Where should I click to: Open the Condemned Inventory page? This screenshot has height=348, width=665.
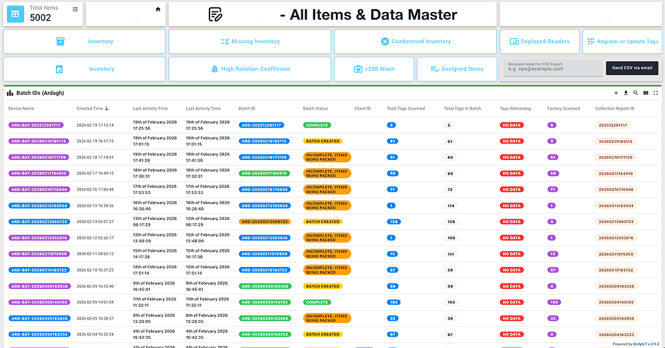[x=415, y=41]
